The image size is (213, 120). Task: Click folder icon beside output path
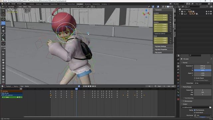(x=210, y=107)
